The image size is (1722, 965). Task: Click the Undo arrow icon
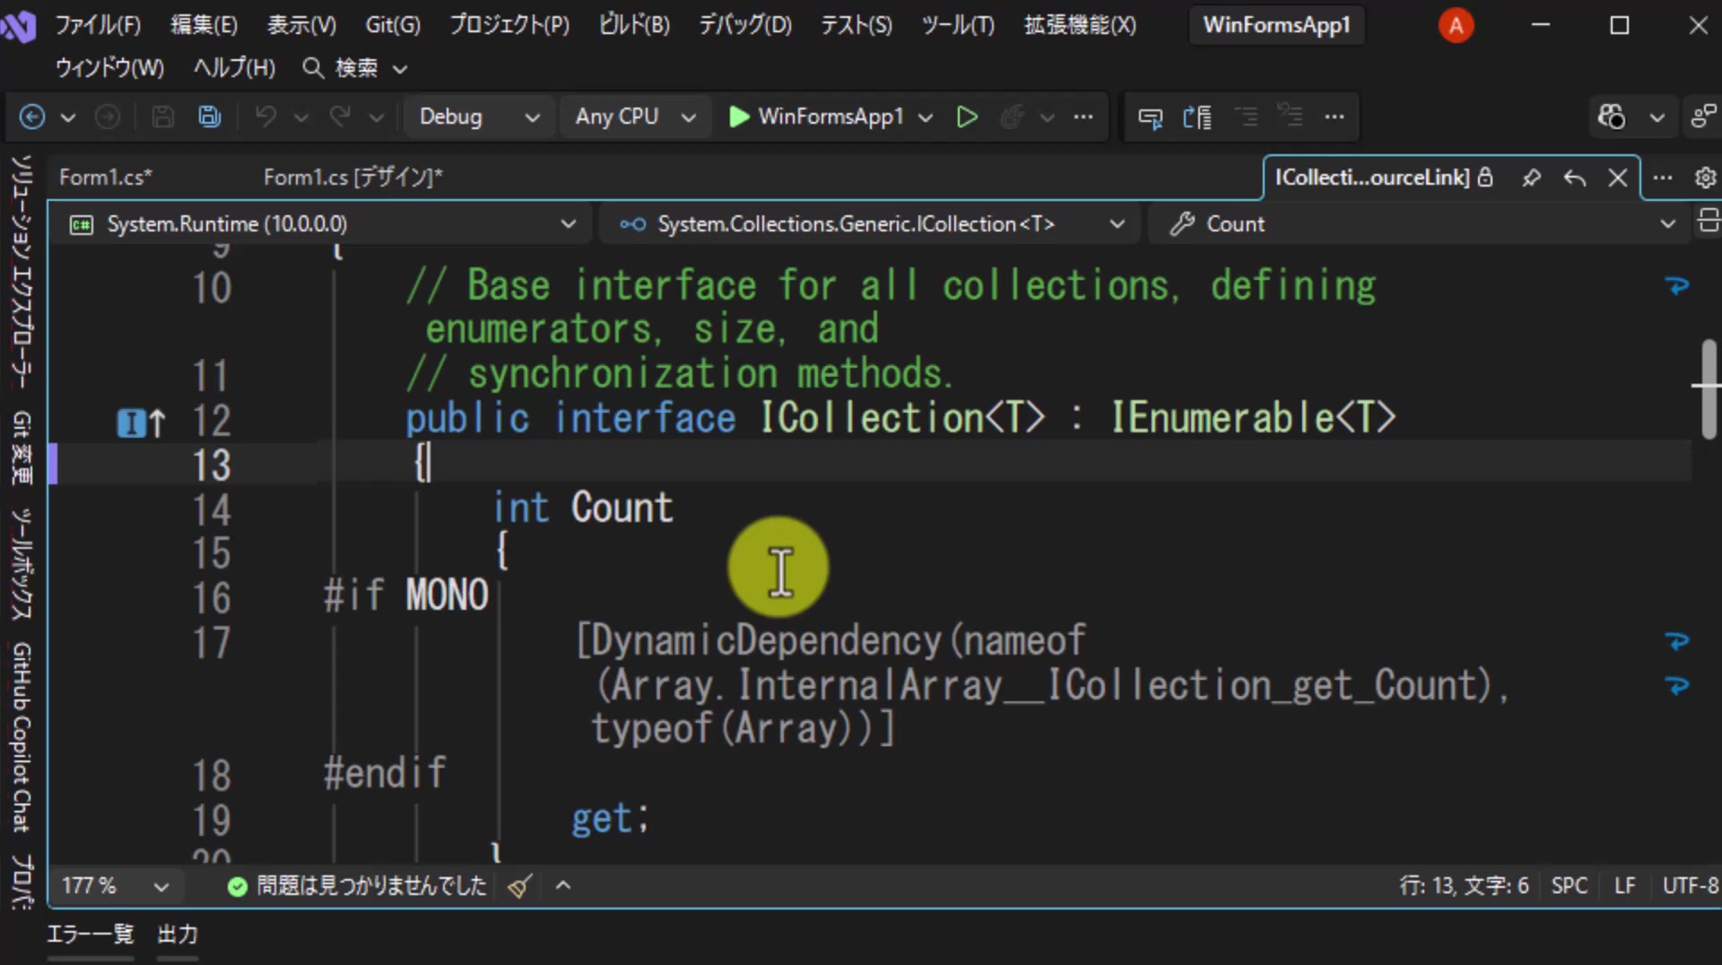click(x=265, y=117)
